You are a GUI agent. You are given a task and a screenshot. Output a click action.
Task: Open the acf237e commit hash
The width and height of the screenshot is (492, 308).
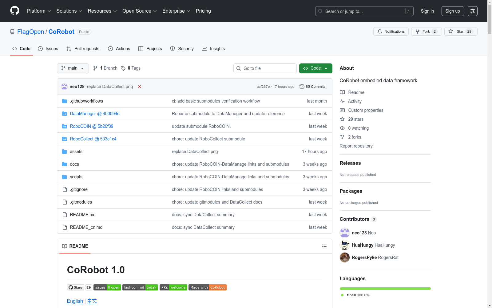tap(263, 87)
